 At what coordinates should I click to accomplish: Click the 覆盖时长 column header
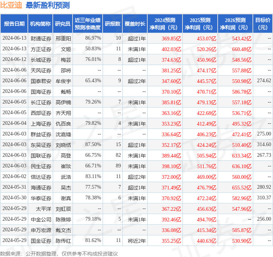135,24
